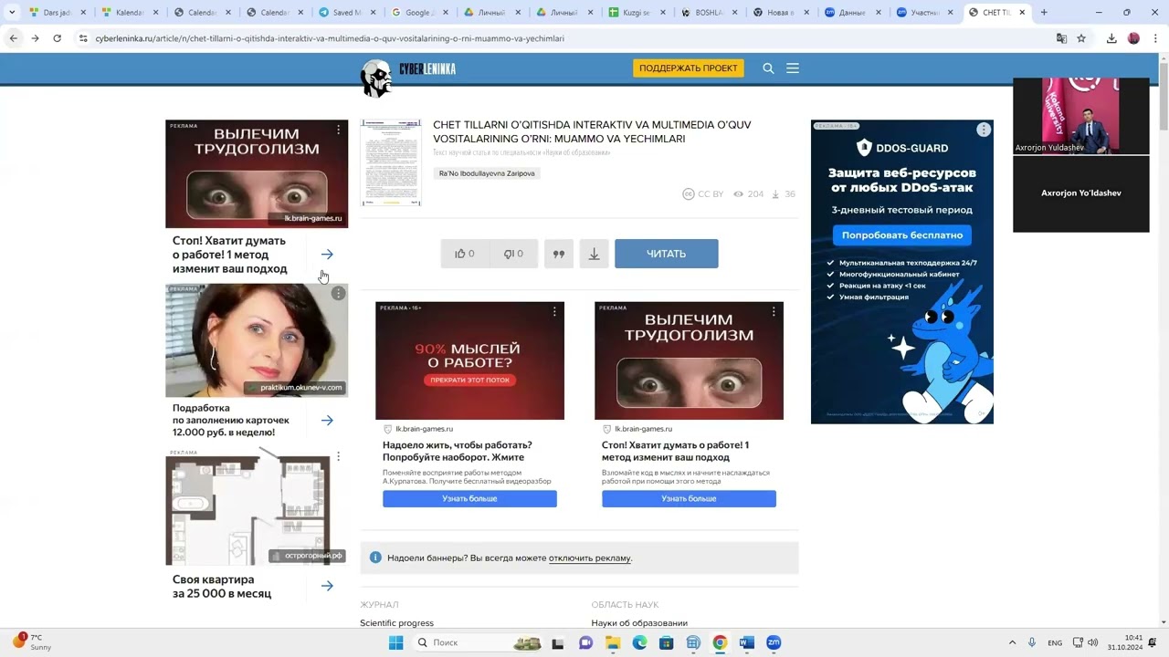1169x657 pixels.
Task: Open Zoom from the taskbar
Action: (774, 642)
